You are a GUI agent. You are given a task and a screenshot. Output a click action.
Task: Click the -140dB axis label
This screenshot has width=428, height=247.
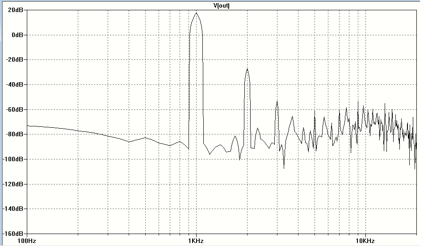(13, 209)
